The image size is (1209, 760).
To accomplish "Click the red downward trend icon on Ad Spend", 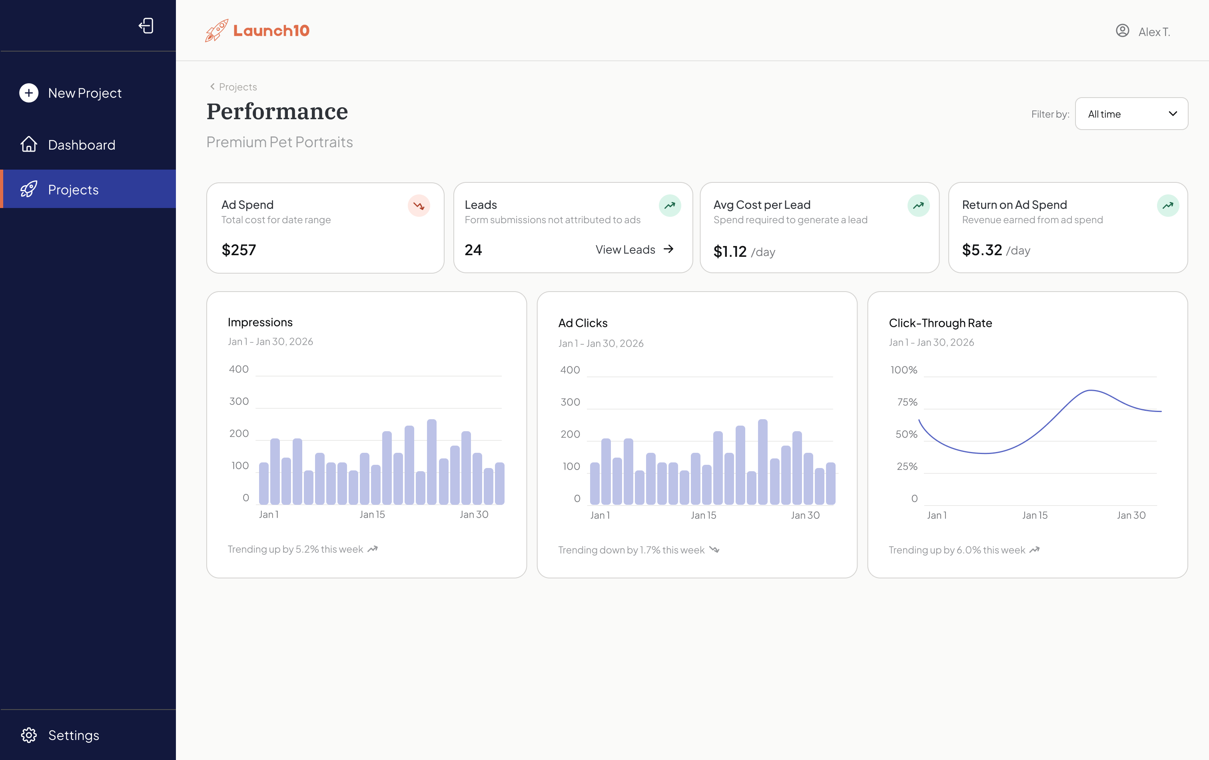I will (x=419, y=206).
